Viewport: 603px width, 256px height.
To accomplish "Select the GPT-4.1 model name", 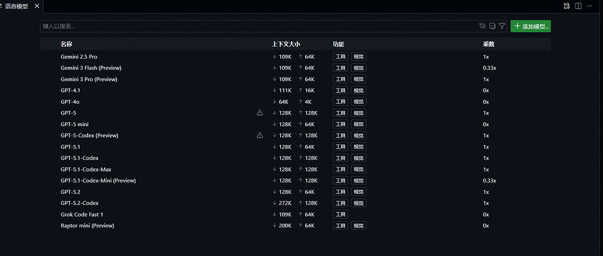I will pos(71,90).
